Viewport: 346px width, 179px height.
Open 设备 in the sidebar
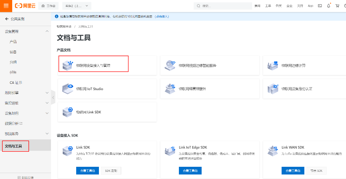click(13, 52)
